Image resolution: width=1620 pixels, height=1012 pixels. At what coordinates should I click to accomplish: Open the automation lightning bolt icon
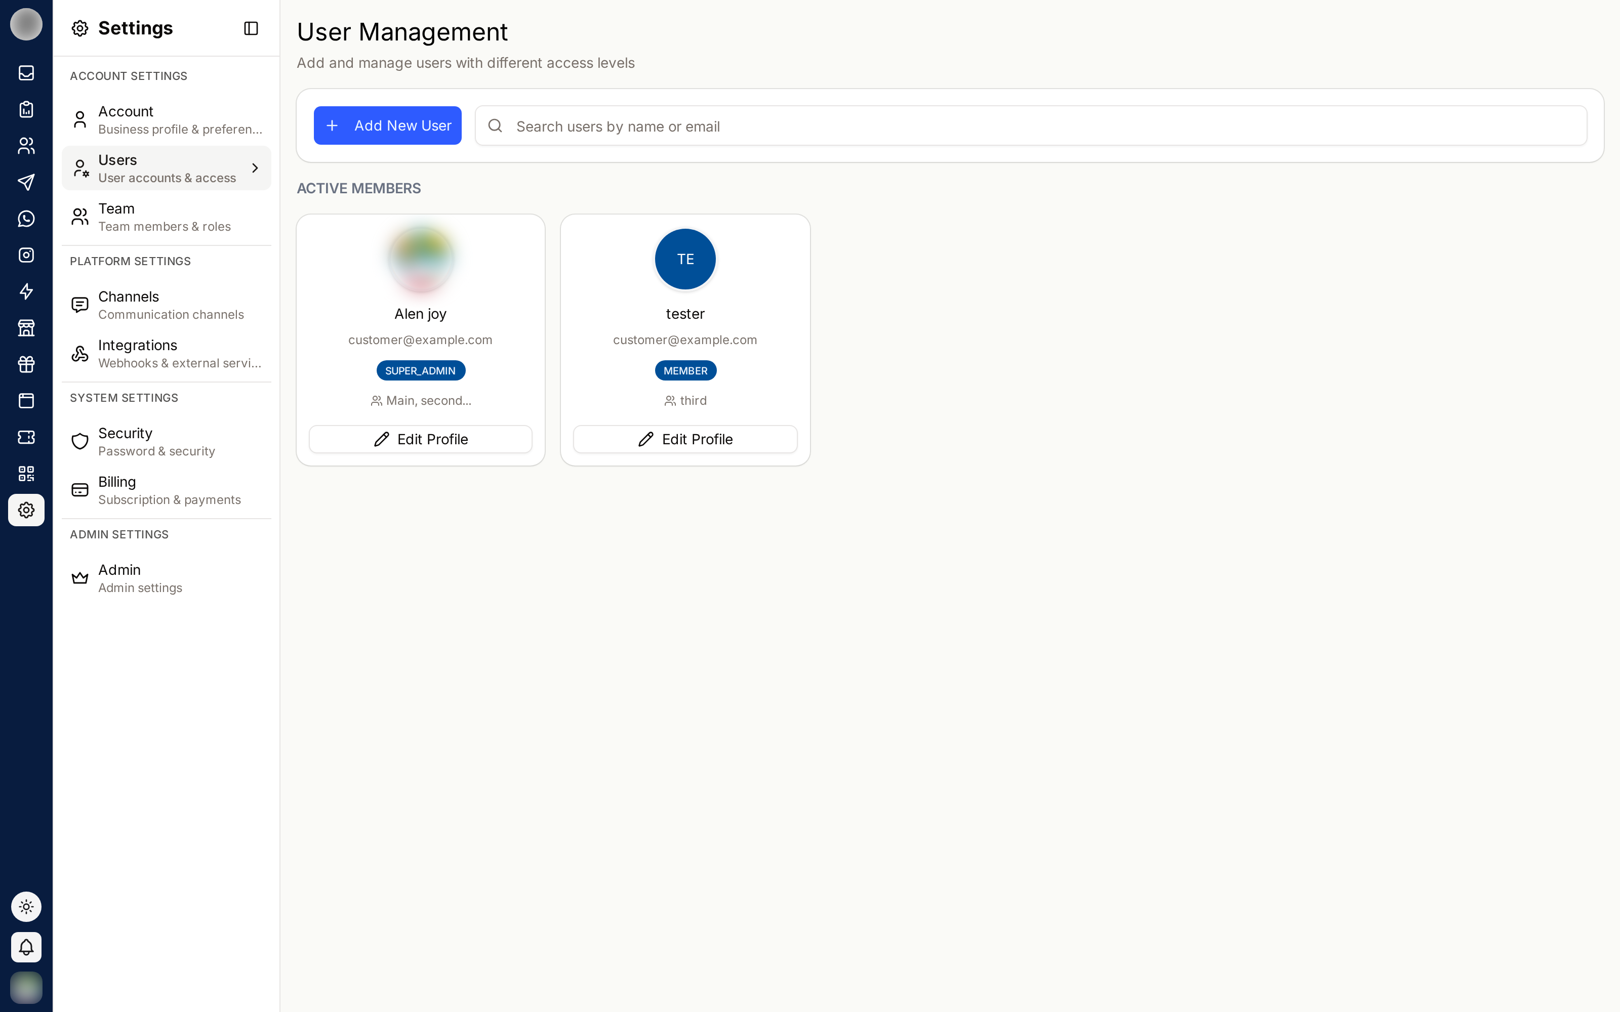tap(26, 291)
